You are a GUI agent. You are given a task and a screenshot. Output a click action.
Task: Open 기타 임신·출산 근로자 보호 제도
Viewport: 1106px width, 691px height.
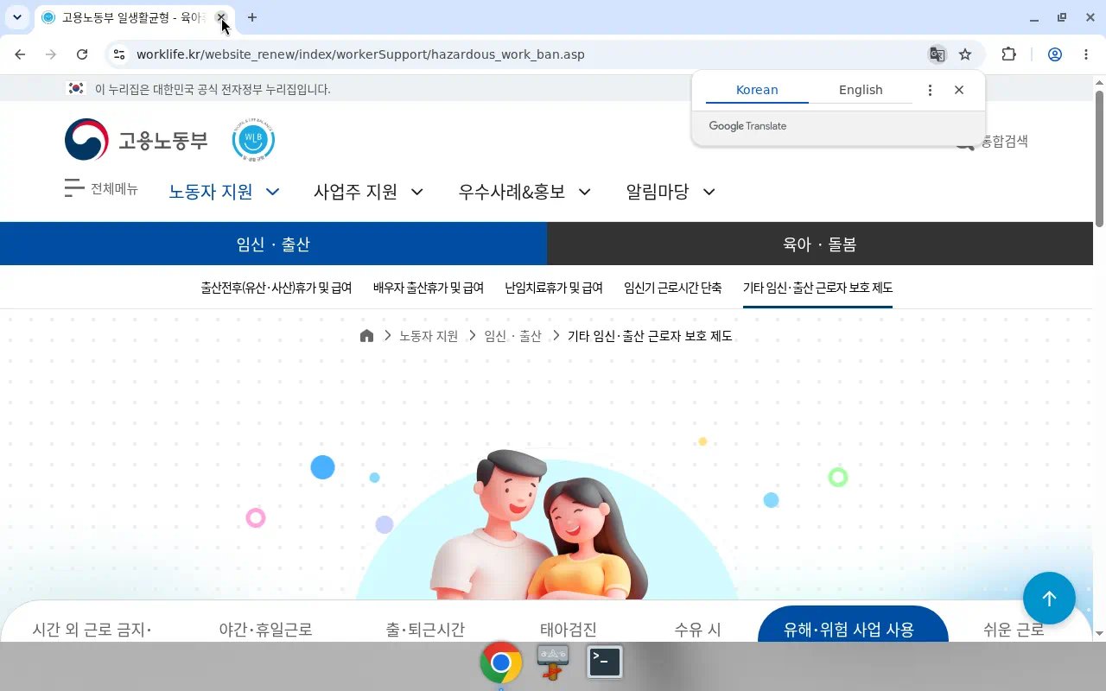(x=817, y=288)
